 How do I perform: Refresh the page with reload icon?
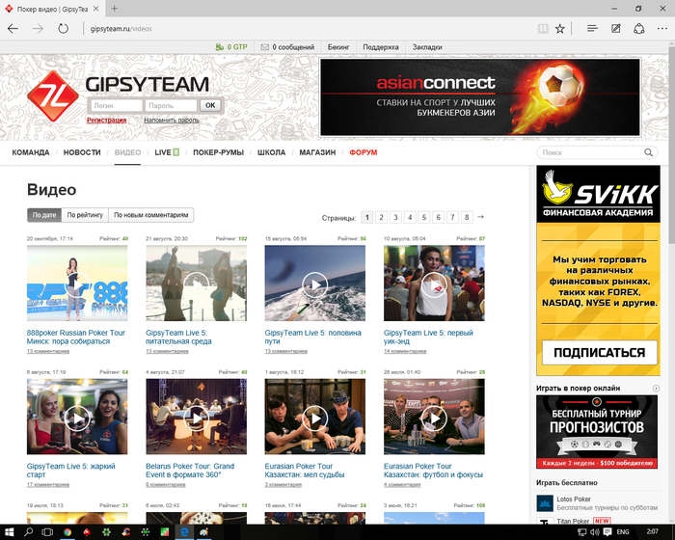pos(64,29)
